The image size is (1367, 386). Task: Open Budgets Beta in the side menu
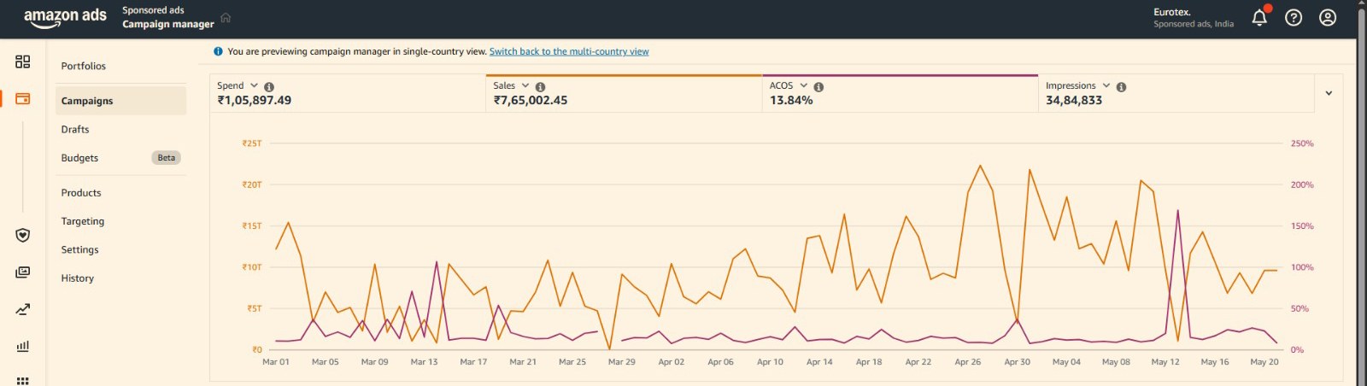tap(120, 158)
